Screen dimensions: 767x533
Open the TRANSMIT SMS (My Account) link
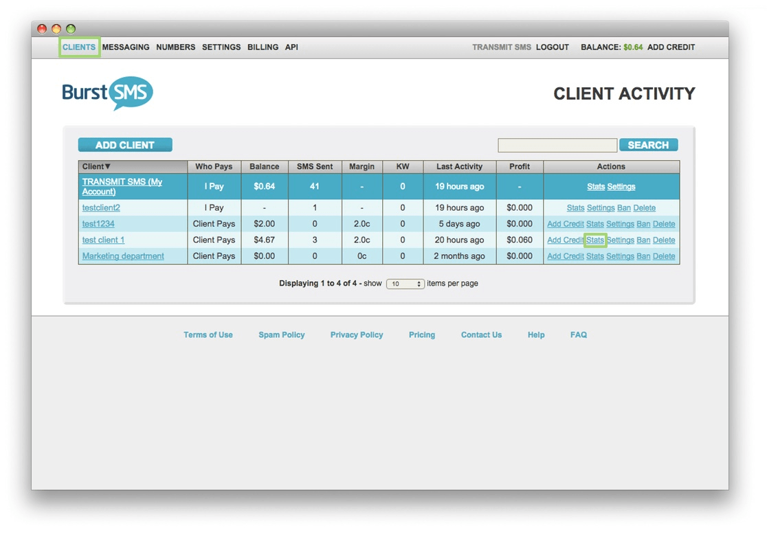coord(122,186)
